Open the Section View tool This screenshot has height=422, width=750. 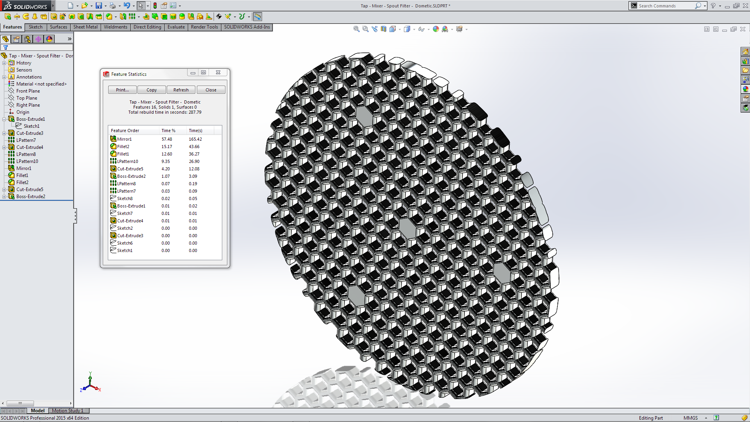tap(384, 29)
